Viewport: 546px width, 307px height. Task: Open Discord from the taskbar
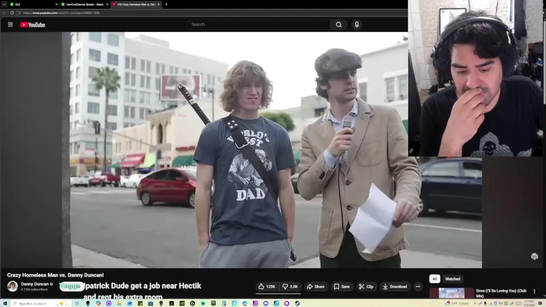266,303
